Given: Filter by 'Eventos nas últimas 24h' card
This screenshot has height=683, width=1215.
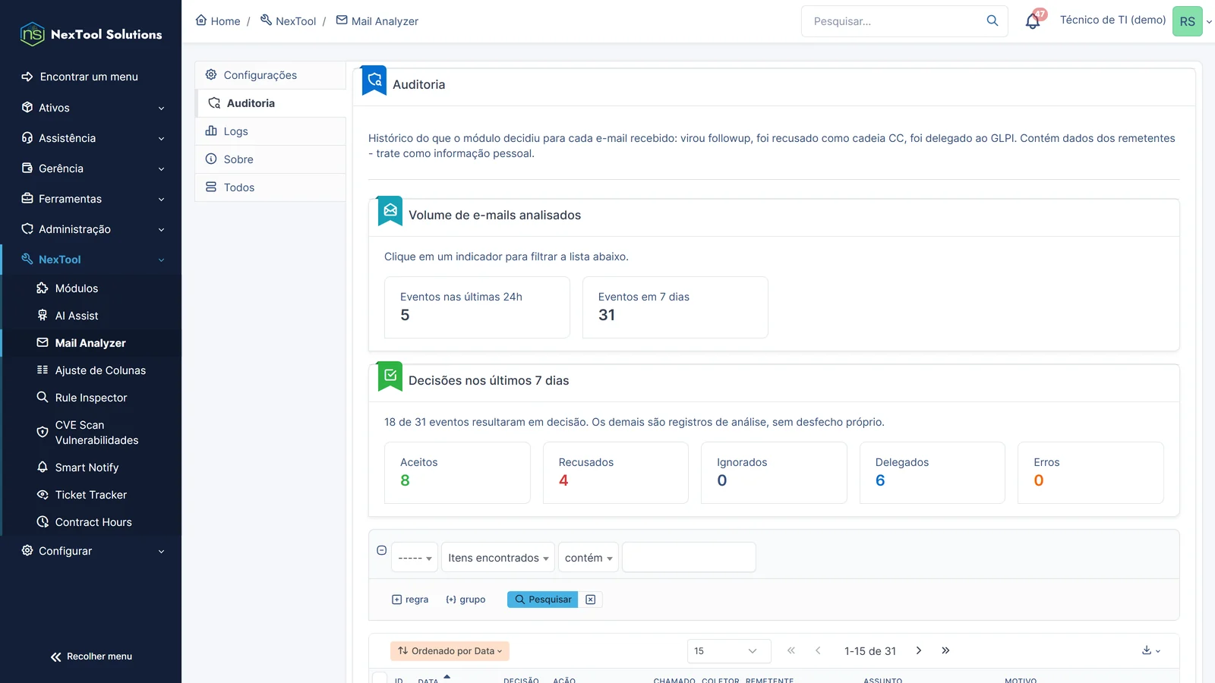Looking at the screenshot, I should point(477,307).
